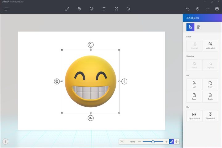222x148 pixels.
Task: Click the bottom-right selection box corner handle
Action: (x=119, y=113)
